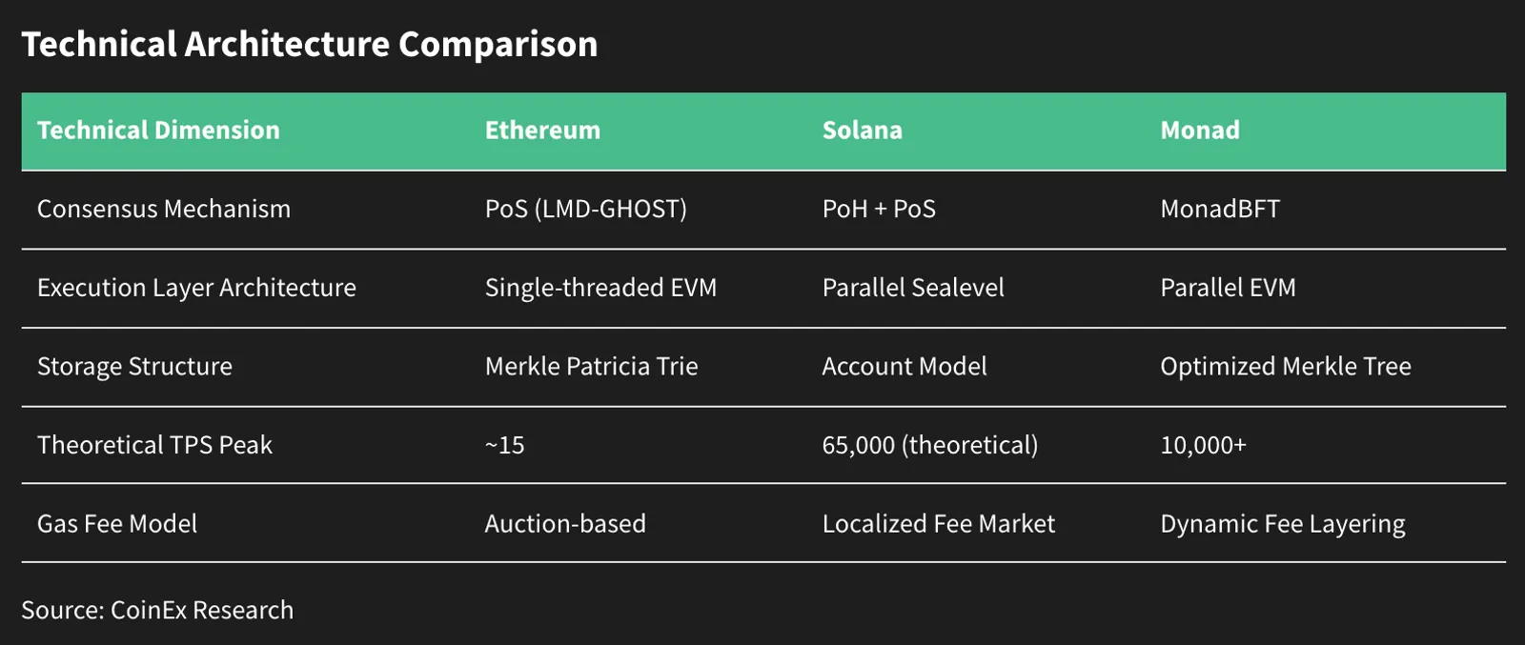The width and height of the screenshot is (1525, 645).
Task: Select the Technical Dimension column header
Action: [158, 131]
